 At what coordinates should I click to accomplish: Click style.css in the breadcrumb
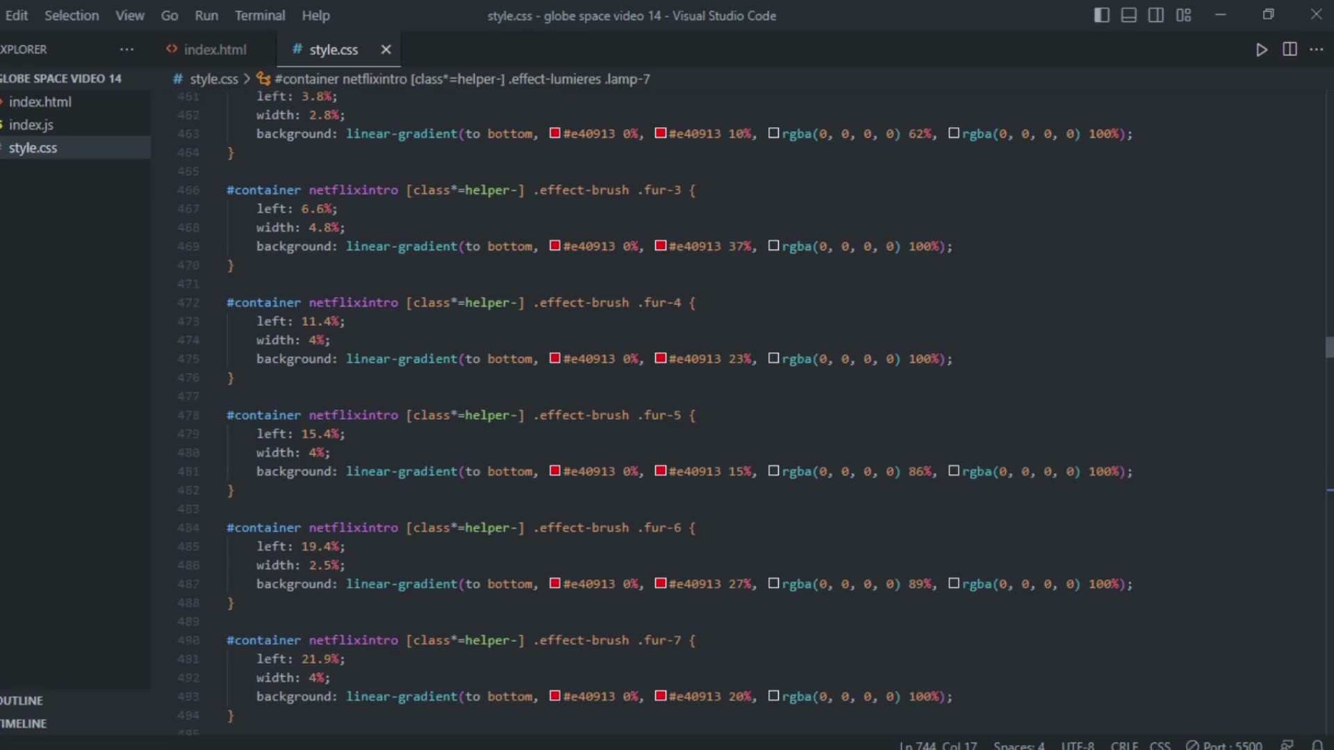(213, 79)
